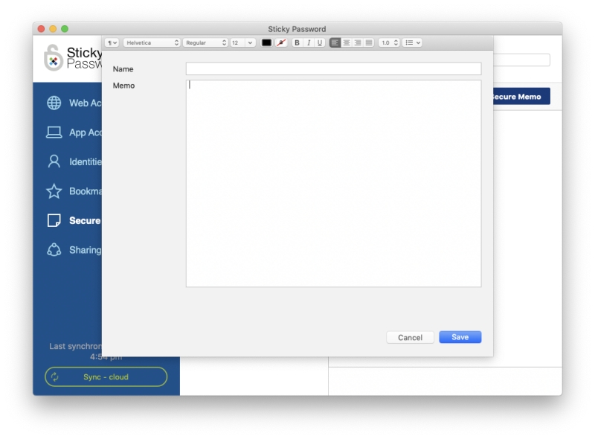Click the globe Web Accounts icon
Image resolution: width=595 pixels, height=439 pixels.
(x=54, y=103)
